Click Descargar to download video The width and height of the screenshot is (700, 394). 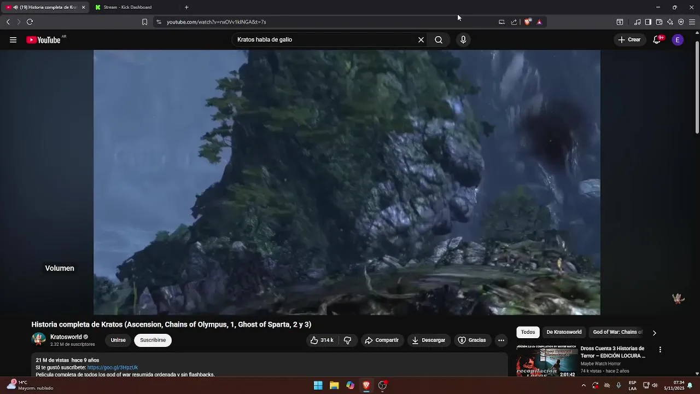tap(429, 340)
